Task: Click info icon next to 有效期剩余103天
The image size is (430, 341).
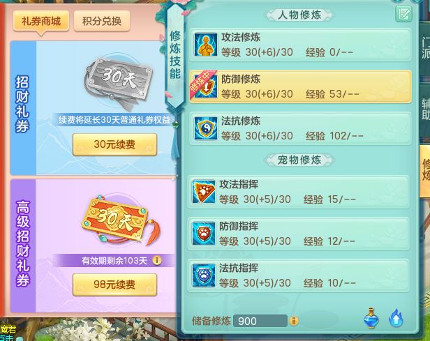Action: pyautogui.click(x=157, y=260)
